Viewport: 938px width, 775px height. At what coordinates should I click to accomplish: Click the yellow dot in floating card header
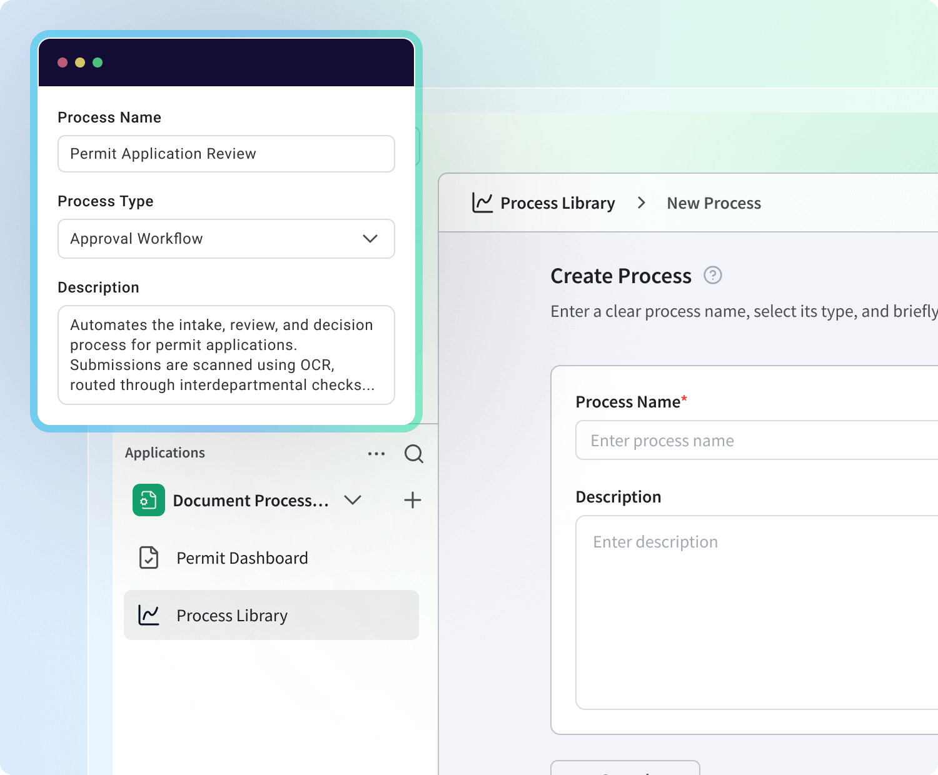point(80,62)
